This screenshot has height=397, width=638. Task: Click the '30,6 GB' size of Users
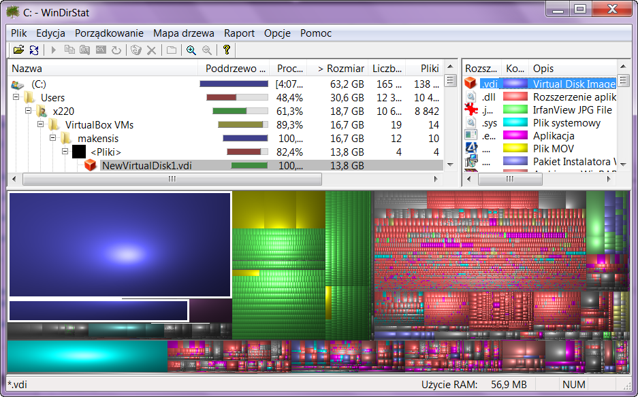[x=347, y=97]
